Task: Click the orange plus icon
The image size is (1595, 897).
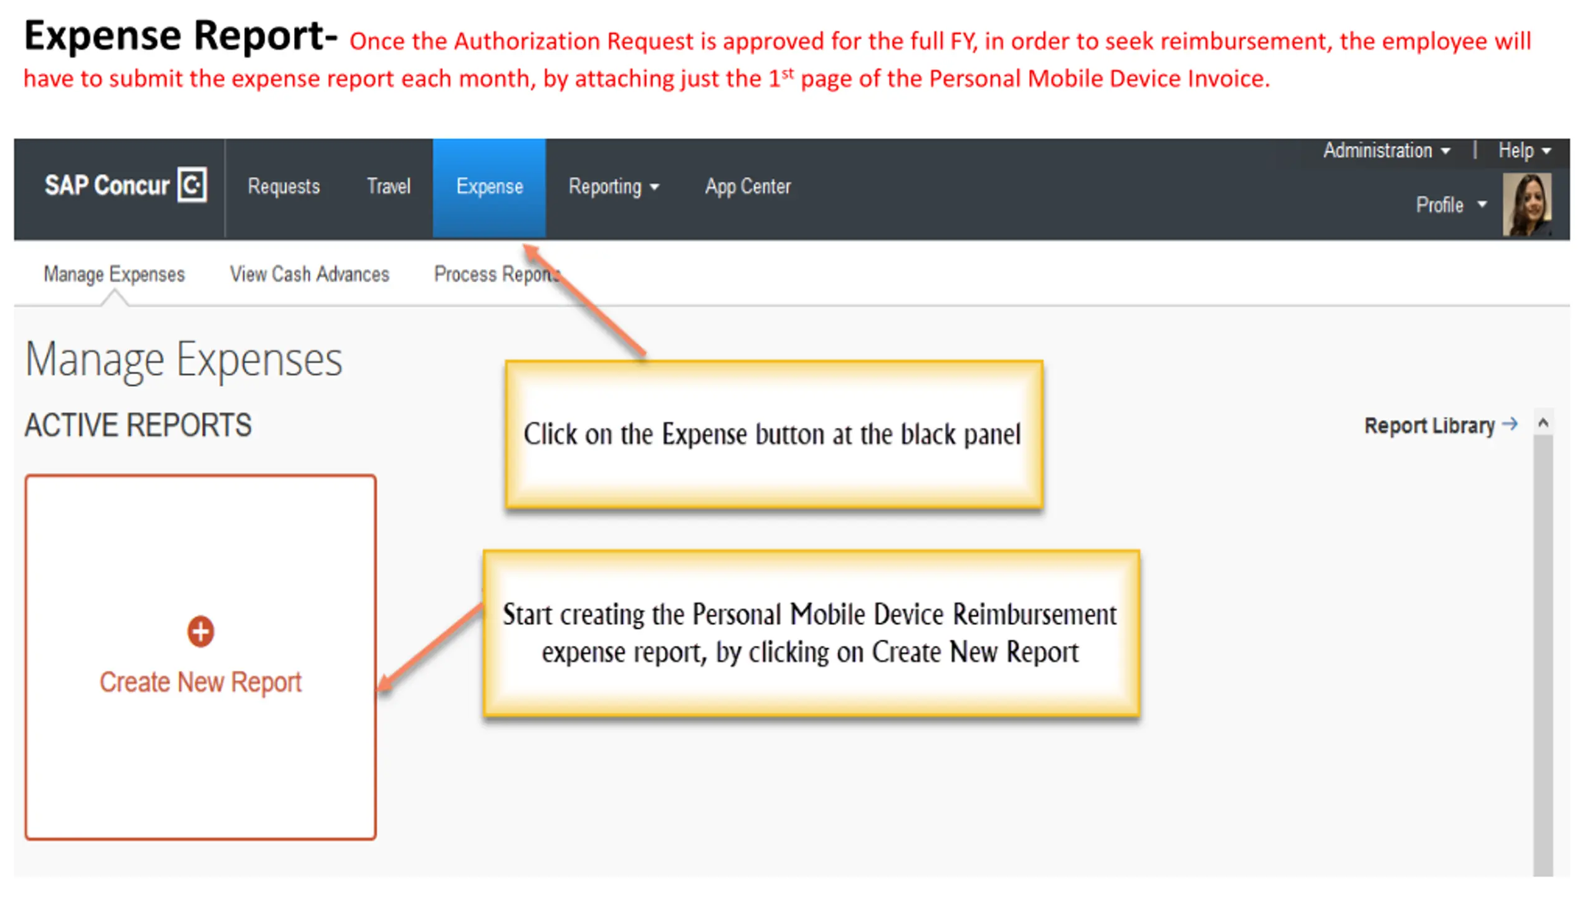Action: (201, 632)
